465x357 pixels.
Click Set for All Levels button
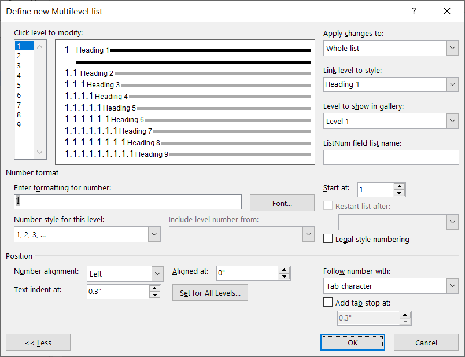tap(210, 293)
